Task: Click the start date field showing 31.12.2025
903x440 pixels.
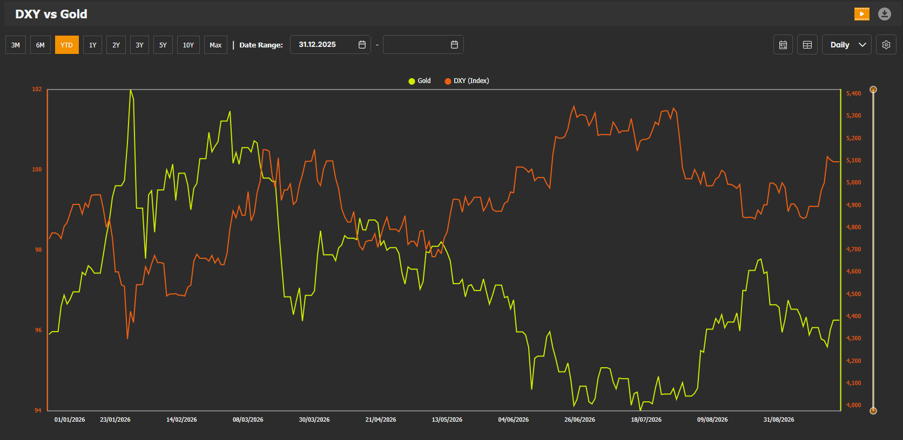Action: (x=331, y=45)
